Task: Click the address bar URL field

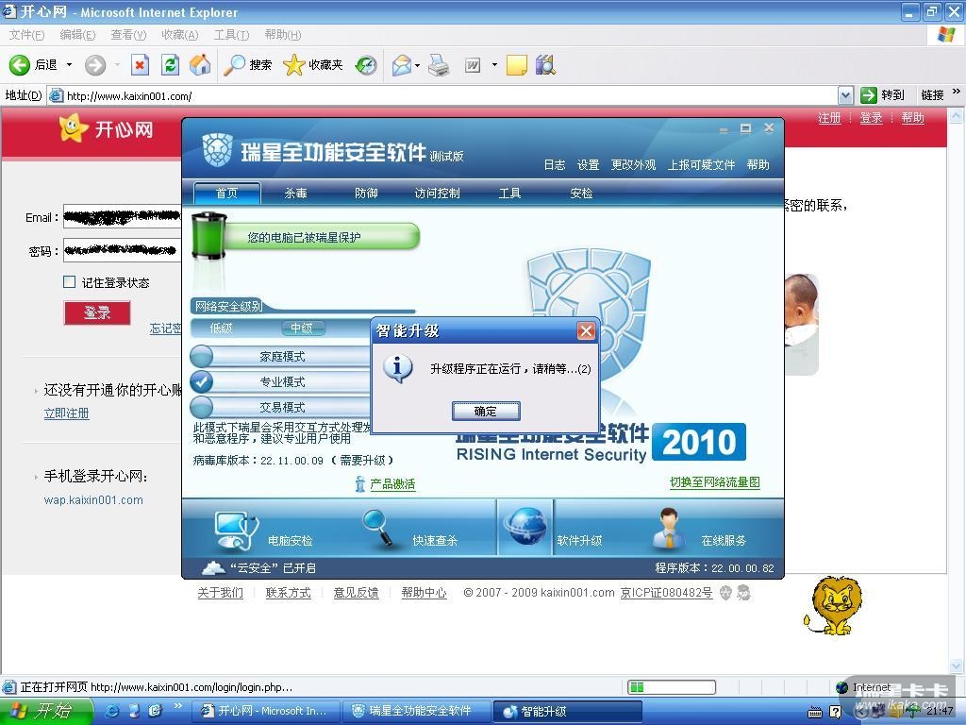Action: pyautogui.click(x=442, y=95)
